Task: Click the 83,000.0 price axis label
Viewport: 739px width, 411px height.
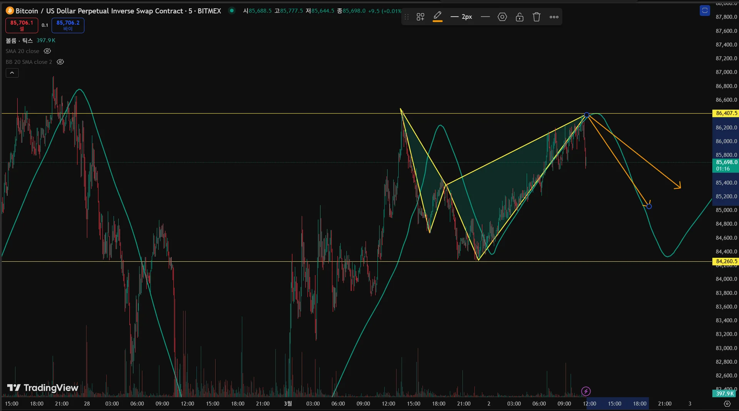Action: [x=726, y=348]
